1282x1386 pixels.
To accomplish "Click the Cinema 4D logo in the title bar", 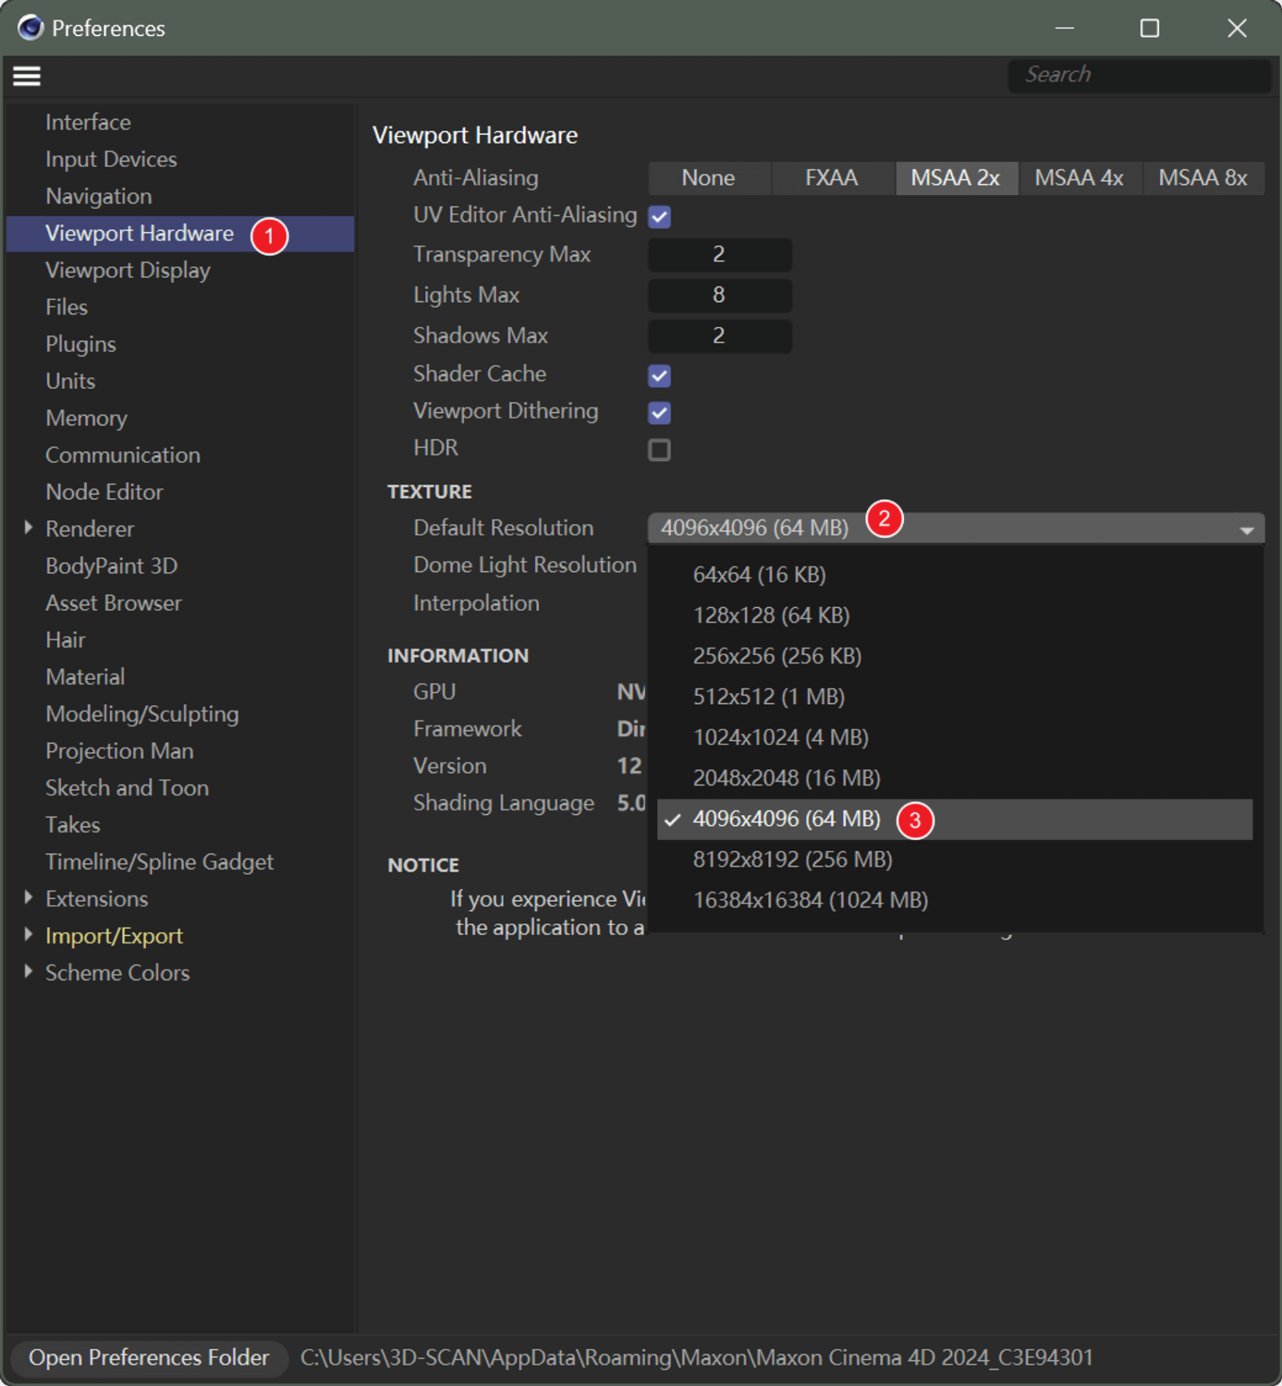I will point(28,28).
